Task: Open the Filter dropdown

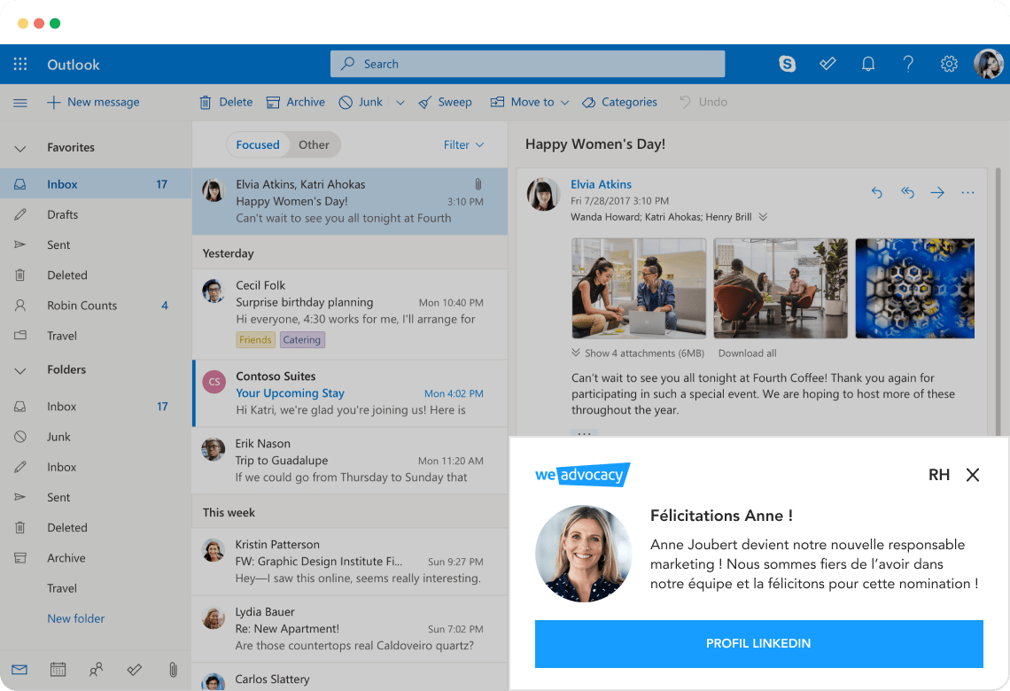Action: [x=463, y=144]
